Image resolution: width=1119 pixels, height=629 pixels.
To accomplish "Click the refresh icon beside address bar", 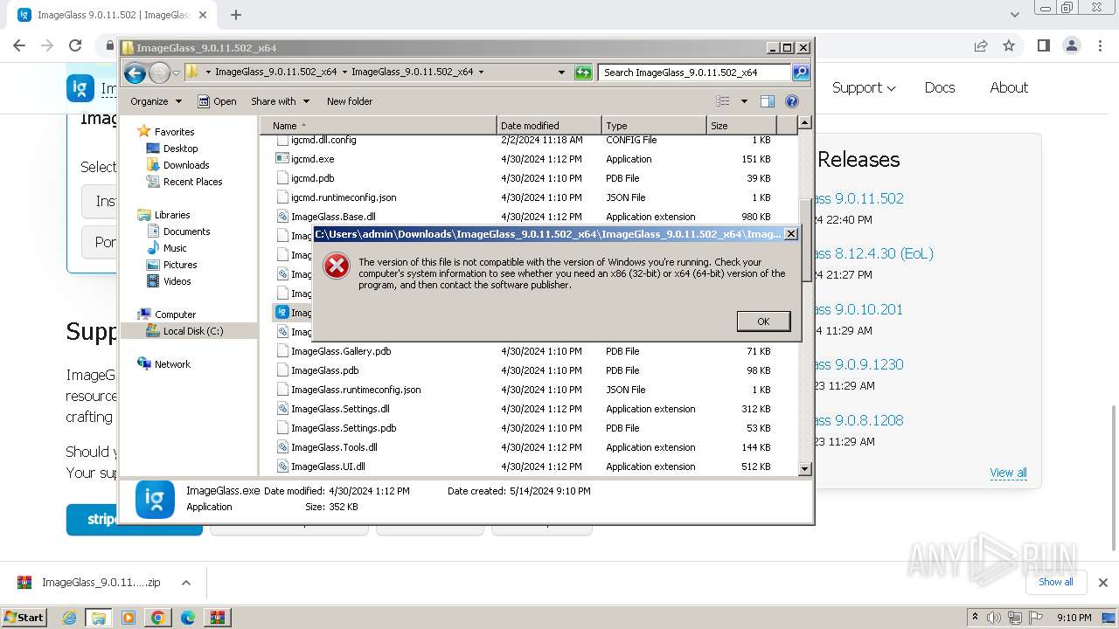I will (x=583, y=73).
